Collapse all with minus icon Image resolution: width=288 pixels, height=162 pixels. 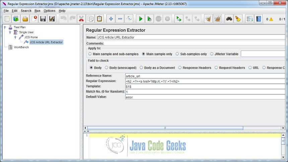pos(120,19)
